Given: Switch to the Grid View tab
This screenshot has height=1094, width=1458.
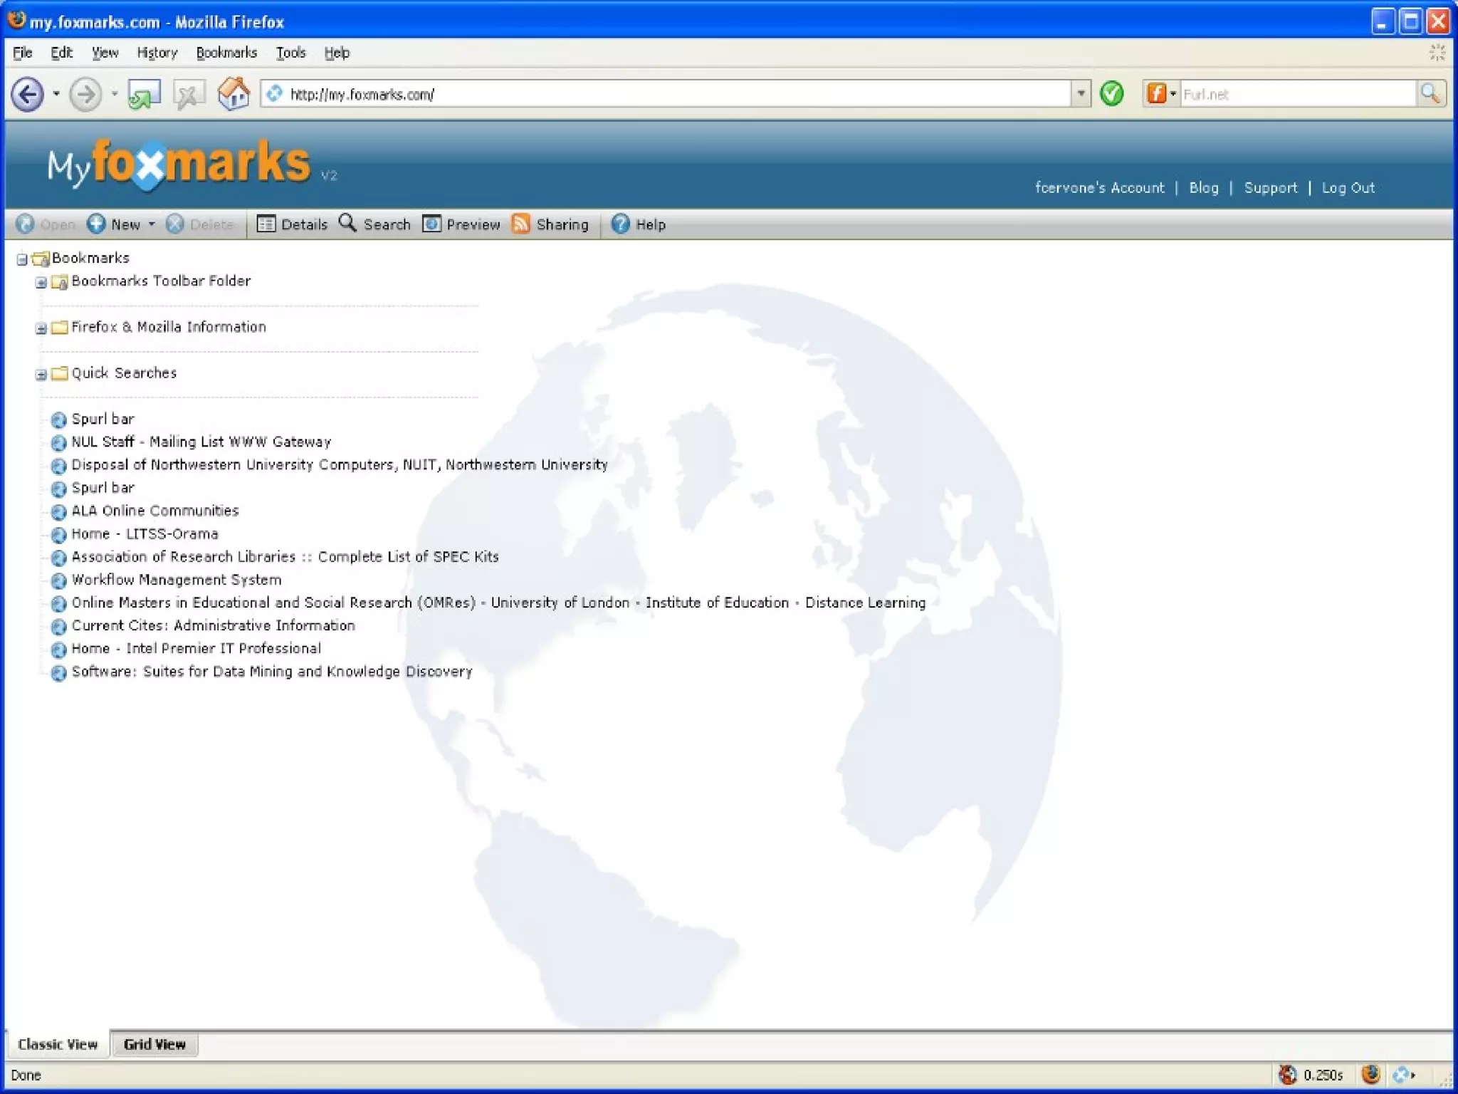Looking at the screenshot, I should (x=154, y=1044).
